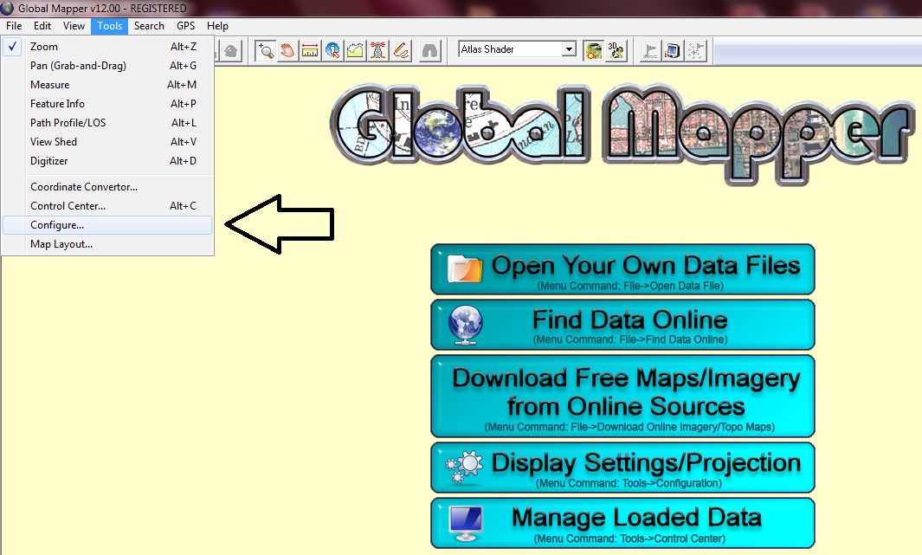This screenshot has width=922, height=555.
Task: Open the Edit menu
Action: click(x=42, y=26)
